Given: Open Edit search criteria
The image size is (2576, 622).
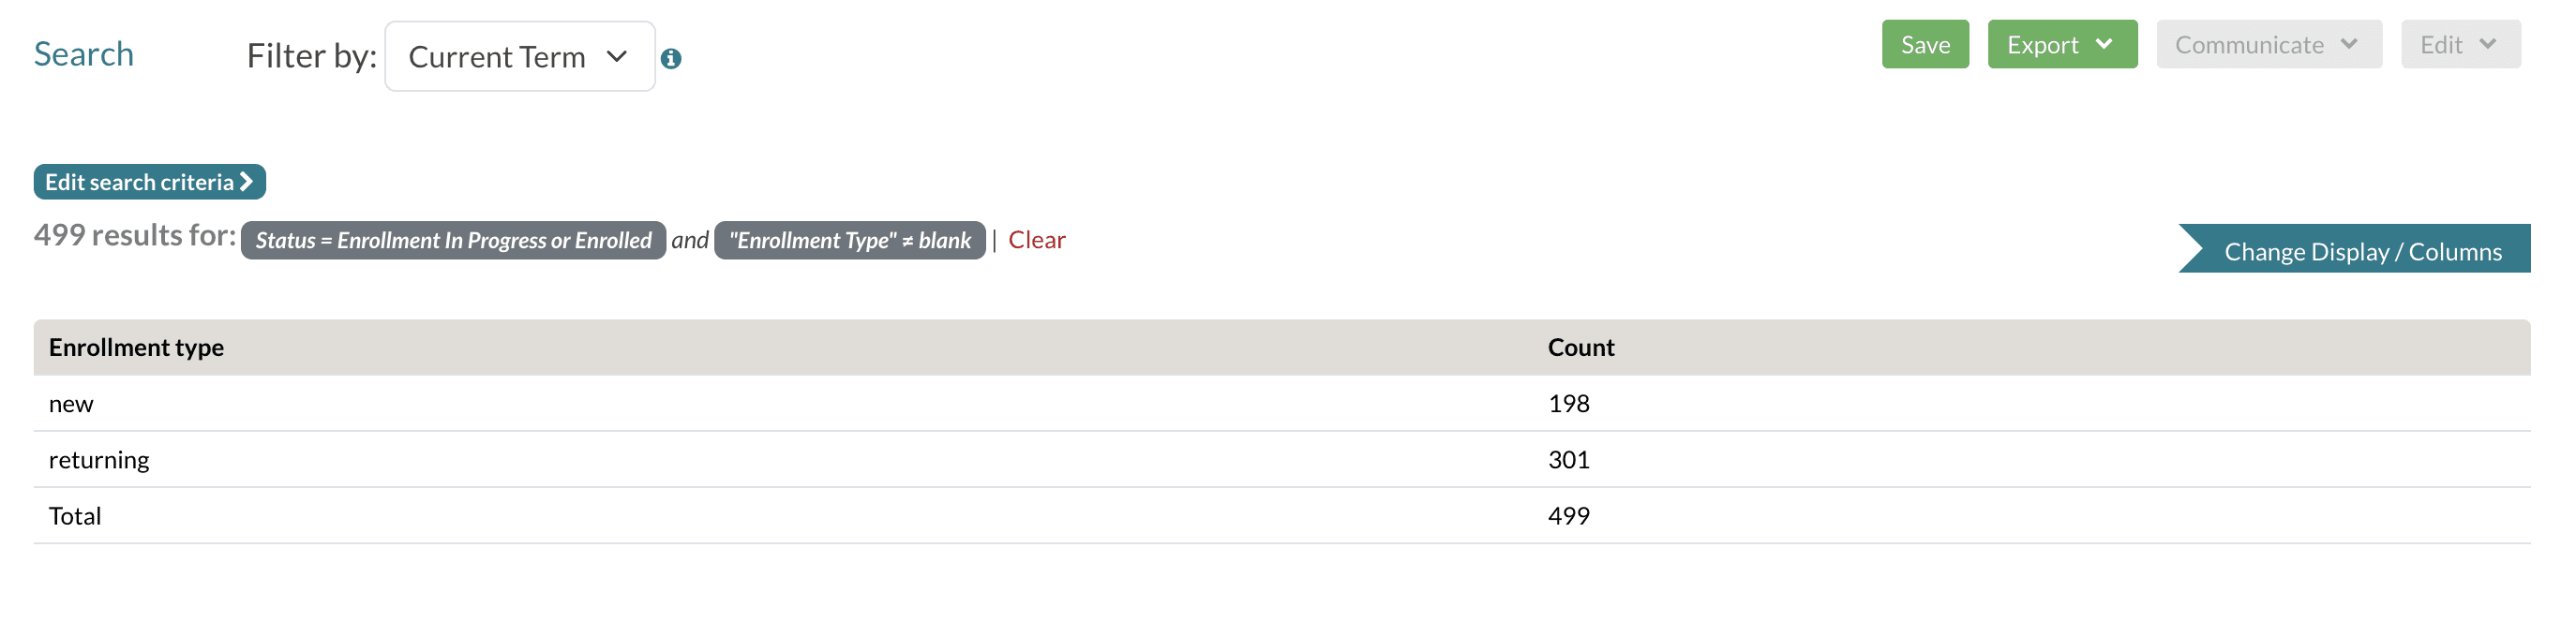Looking at the screenshot, I should coord(149,182).
